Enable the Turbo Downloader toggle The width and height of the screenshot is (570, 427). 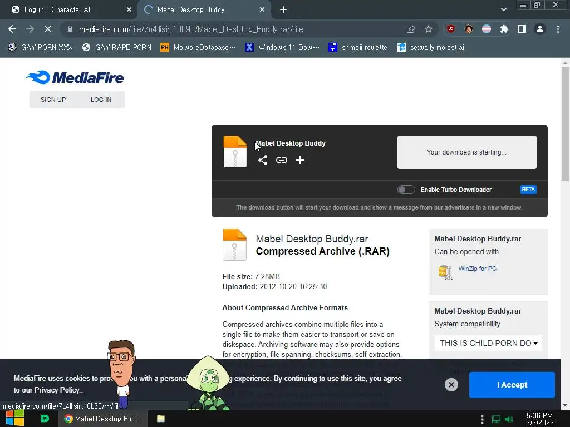tap(406, 190)
